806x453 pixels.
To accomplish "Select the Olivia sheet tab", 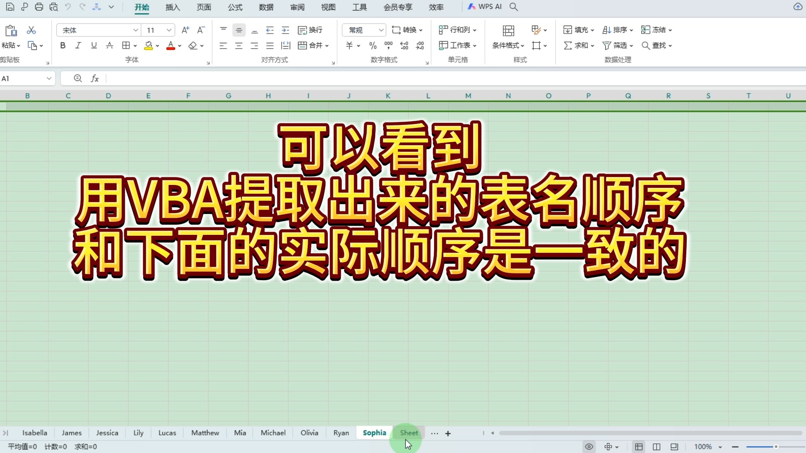I will coord(309,433).
